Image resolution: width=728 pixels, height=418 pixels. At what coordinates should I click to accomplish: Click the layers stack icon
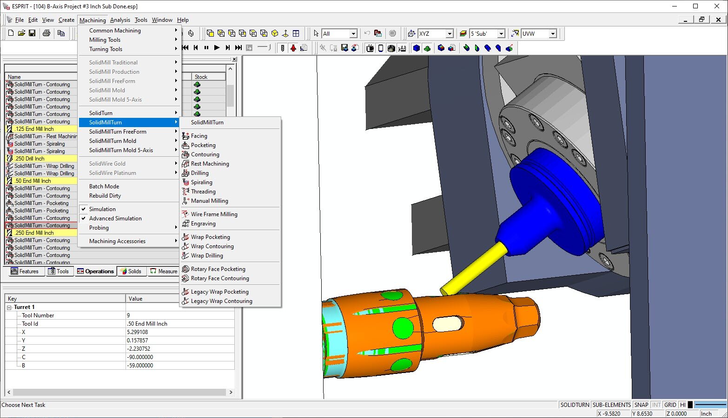pos(463,33)
